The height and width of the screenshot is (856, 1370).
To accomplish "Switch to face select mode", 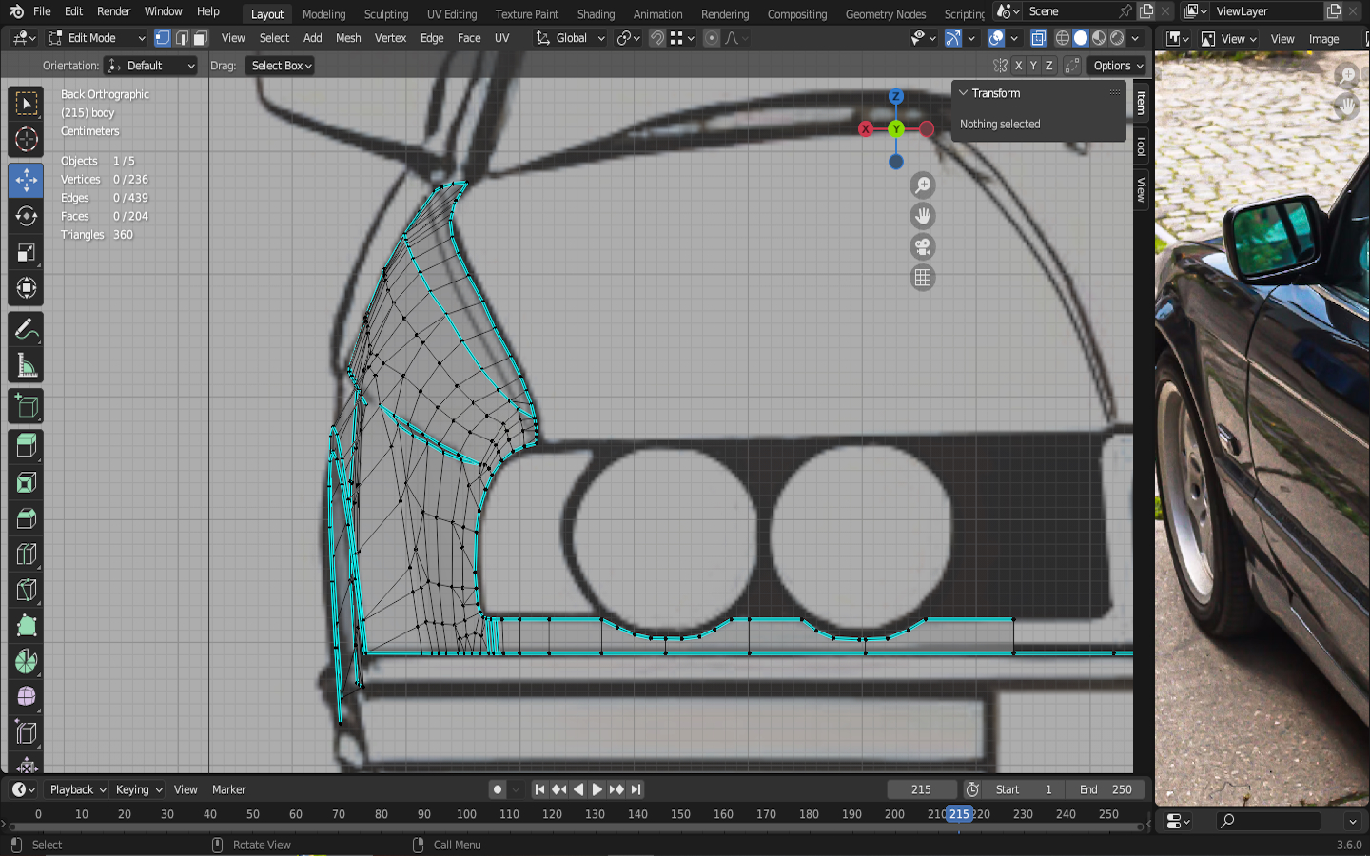I will 200,38.
